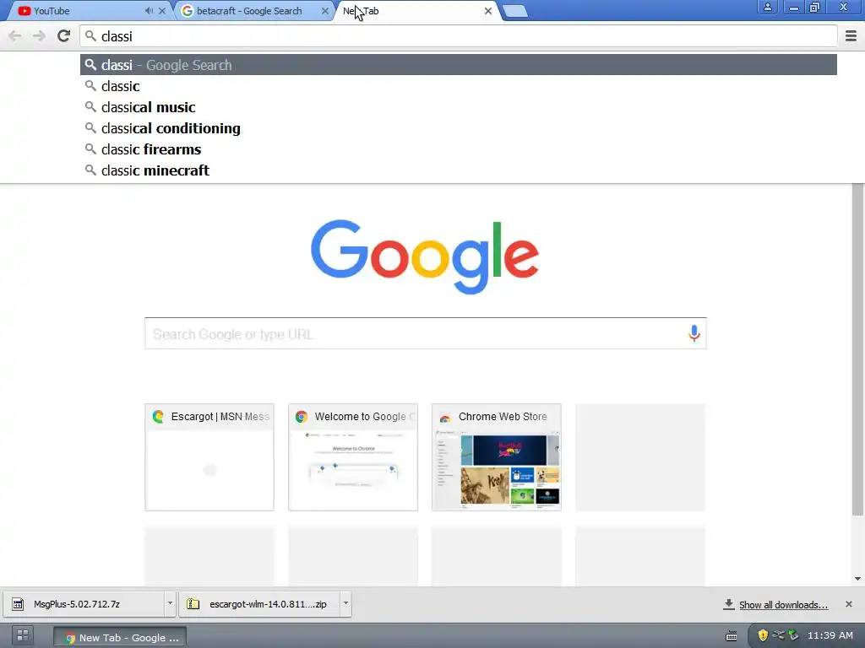Pick the 'classical conditioning' suggestion
The image size is (865, 648).
pos(459,128)
